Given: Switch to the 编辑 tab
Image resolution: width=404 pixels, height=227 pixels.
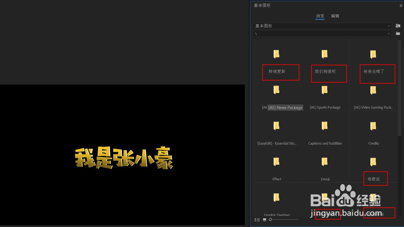Looking at the screenshot, I should point(335,16).
